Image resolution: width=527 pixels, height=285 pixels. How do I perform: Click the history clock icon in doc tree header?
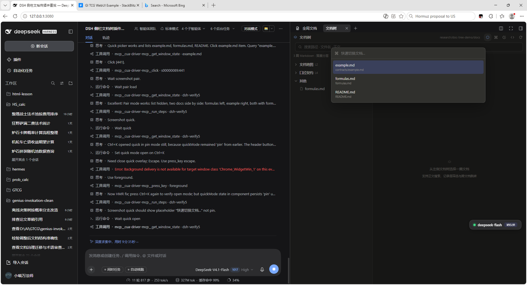pyautogui.click(x=504, y=37)
